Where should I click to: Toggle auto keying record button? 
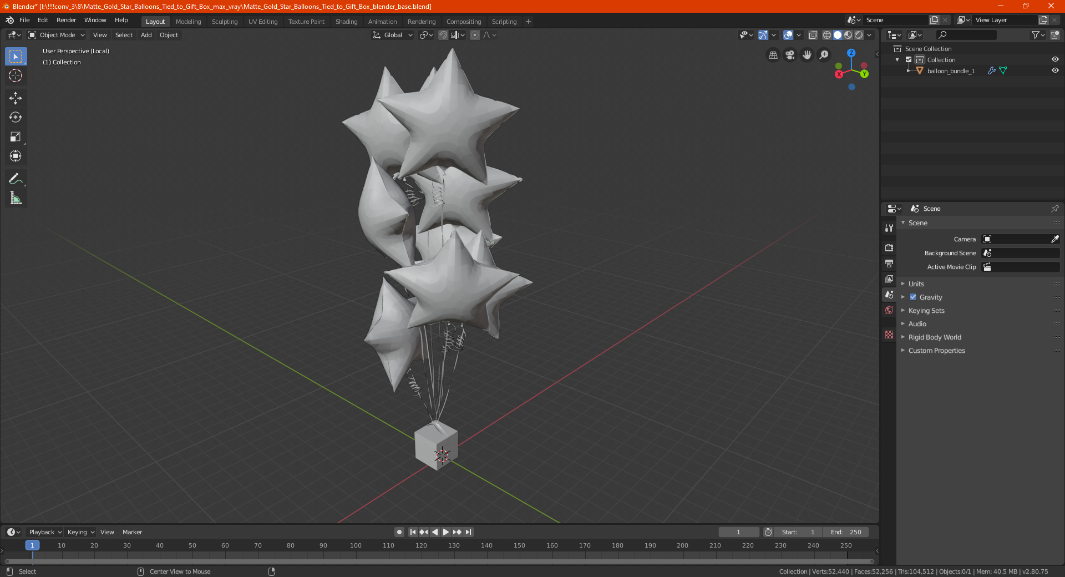tap(399, 532)
